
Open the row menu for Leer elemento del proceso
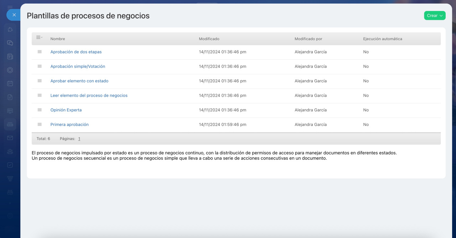pyautogui.click(x=40, y=96)
